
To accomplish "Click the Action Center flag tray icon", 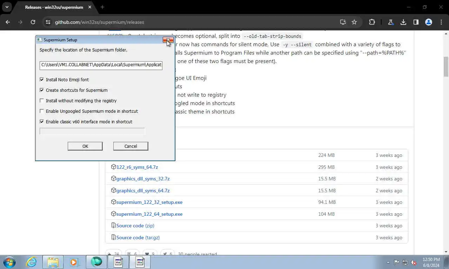I will [396, 262].
